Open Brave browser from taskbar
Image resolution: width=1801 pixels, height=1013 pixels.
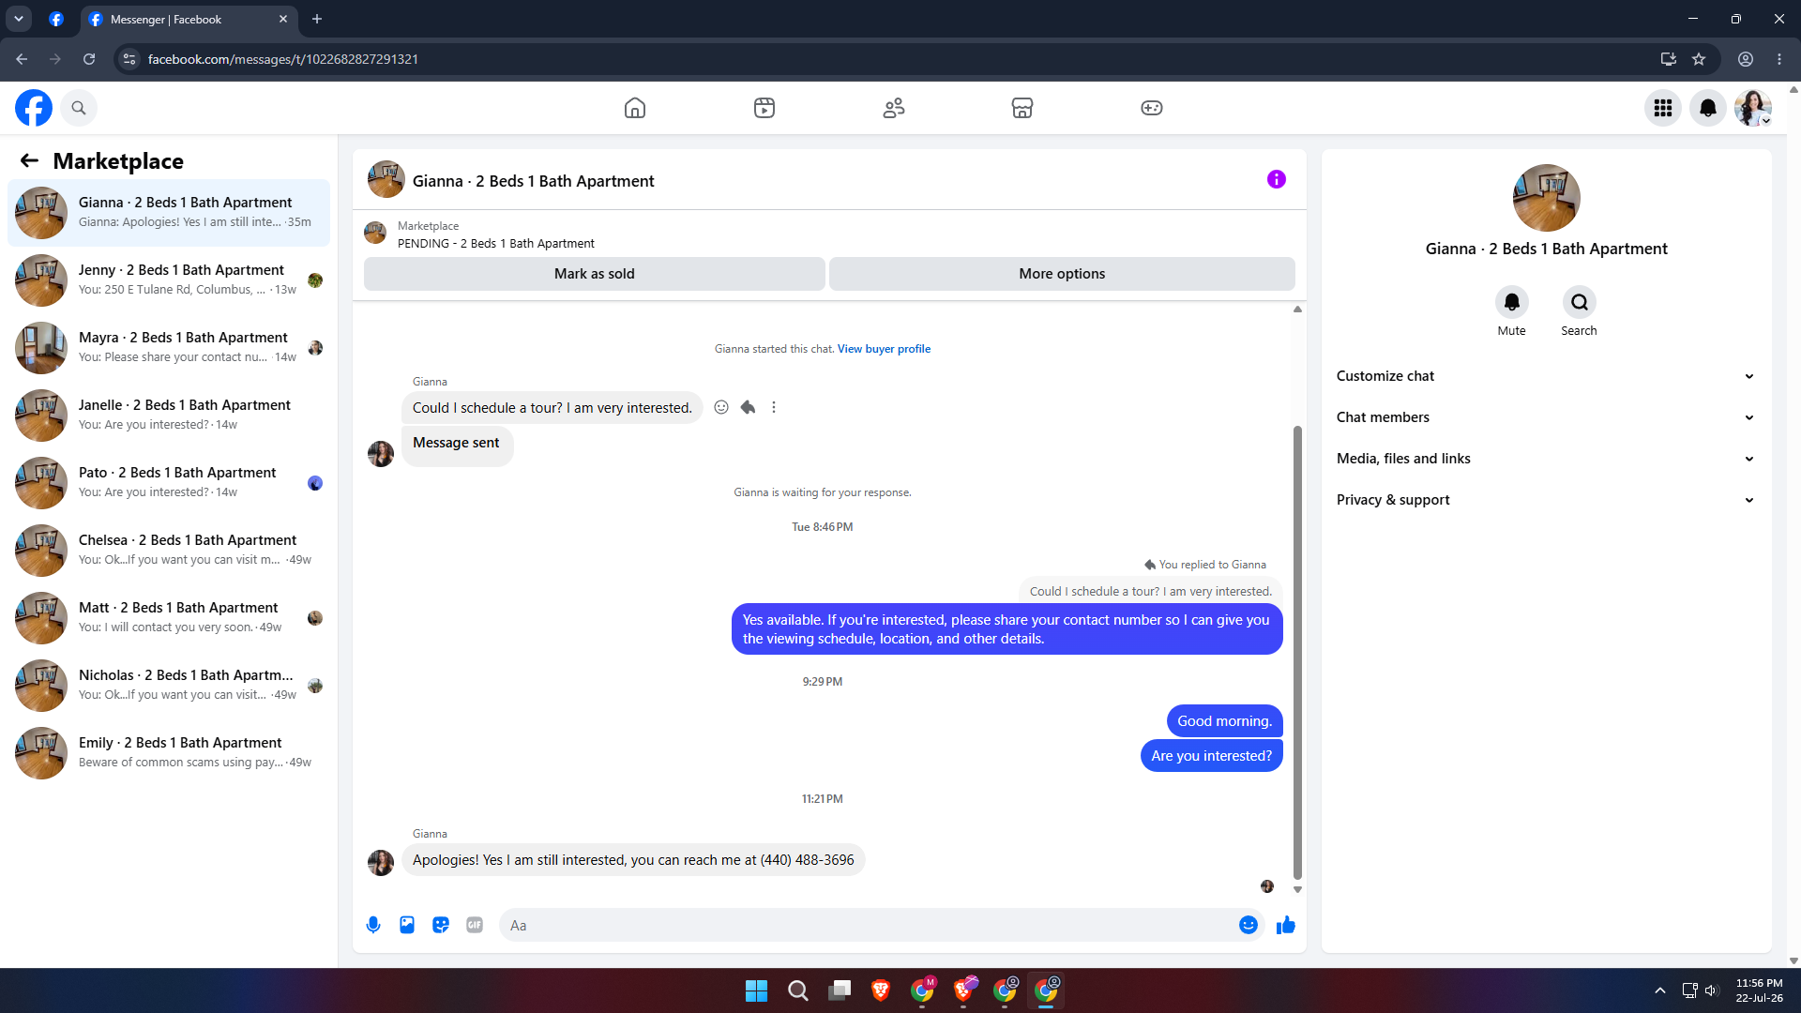point(881,990)
